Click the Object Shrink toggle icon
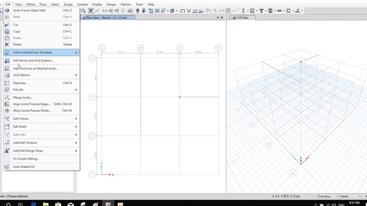Viewport: 367px width, 206px height. [151, 11]
